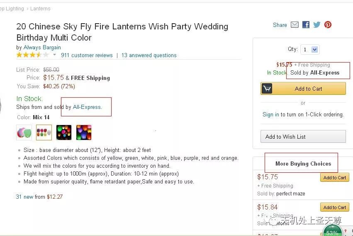The image size is (353, 236).
Task: Click the cart icon on the Add to Cart button
Action: 267,89
